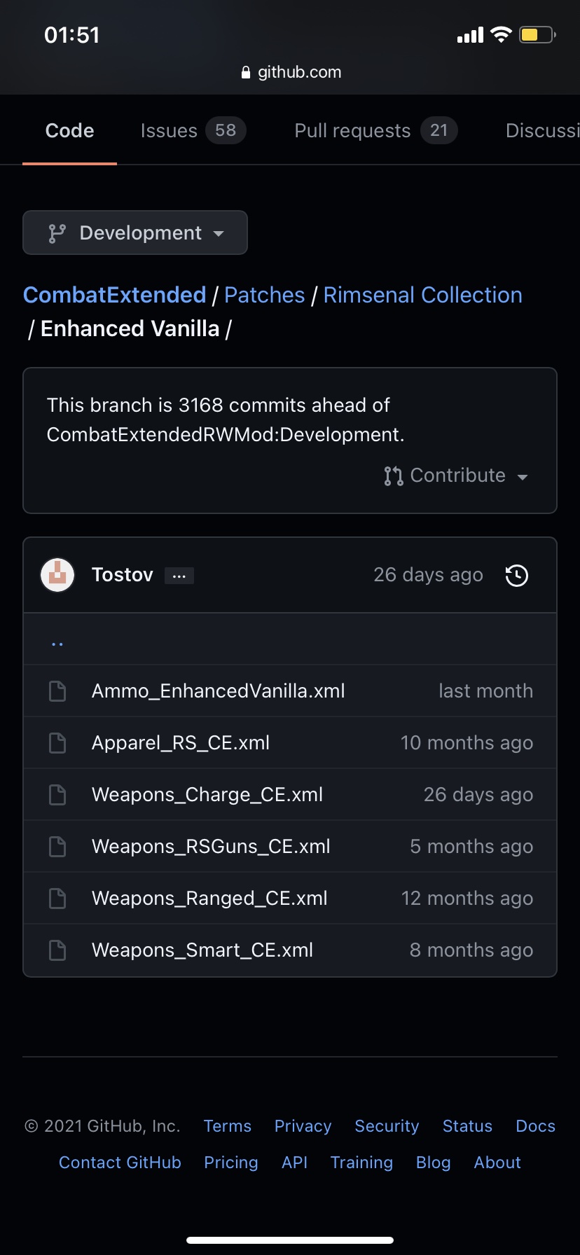Navigate to the parent directory dots

[x=57, y=644]
